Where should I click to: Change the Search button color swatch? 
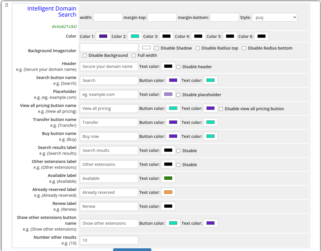[173, 80]
